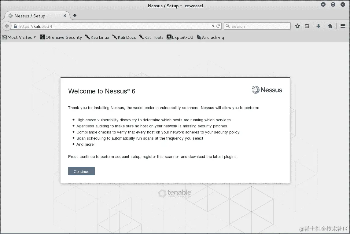Click 'Compliance checks to verify' bullet text
The image size is (350, 234).
158,132
